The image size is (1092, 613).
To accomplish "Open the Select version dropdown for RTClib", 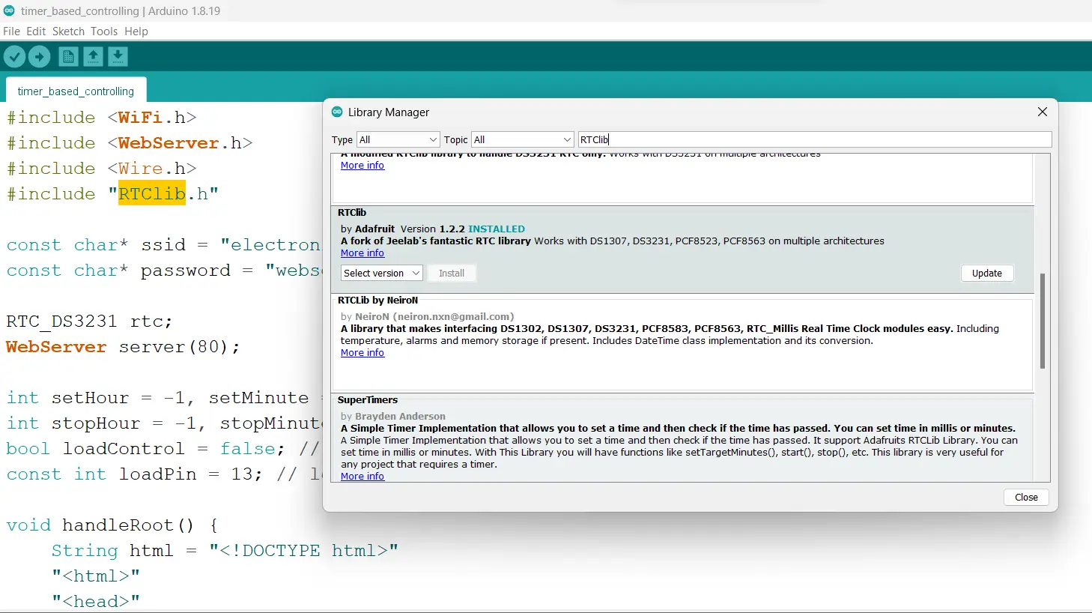I will click(x=382, y=273).
